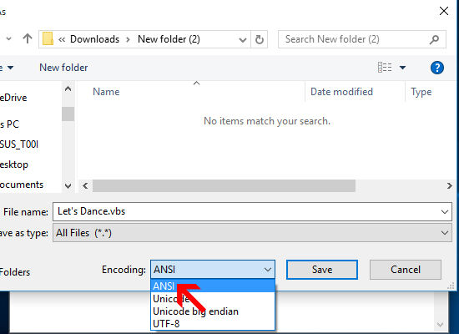This screenshot has height=334, width=459.
Task: Click the search magnifier icon
Action: click(434, 39)
